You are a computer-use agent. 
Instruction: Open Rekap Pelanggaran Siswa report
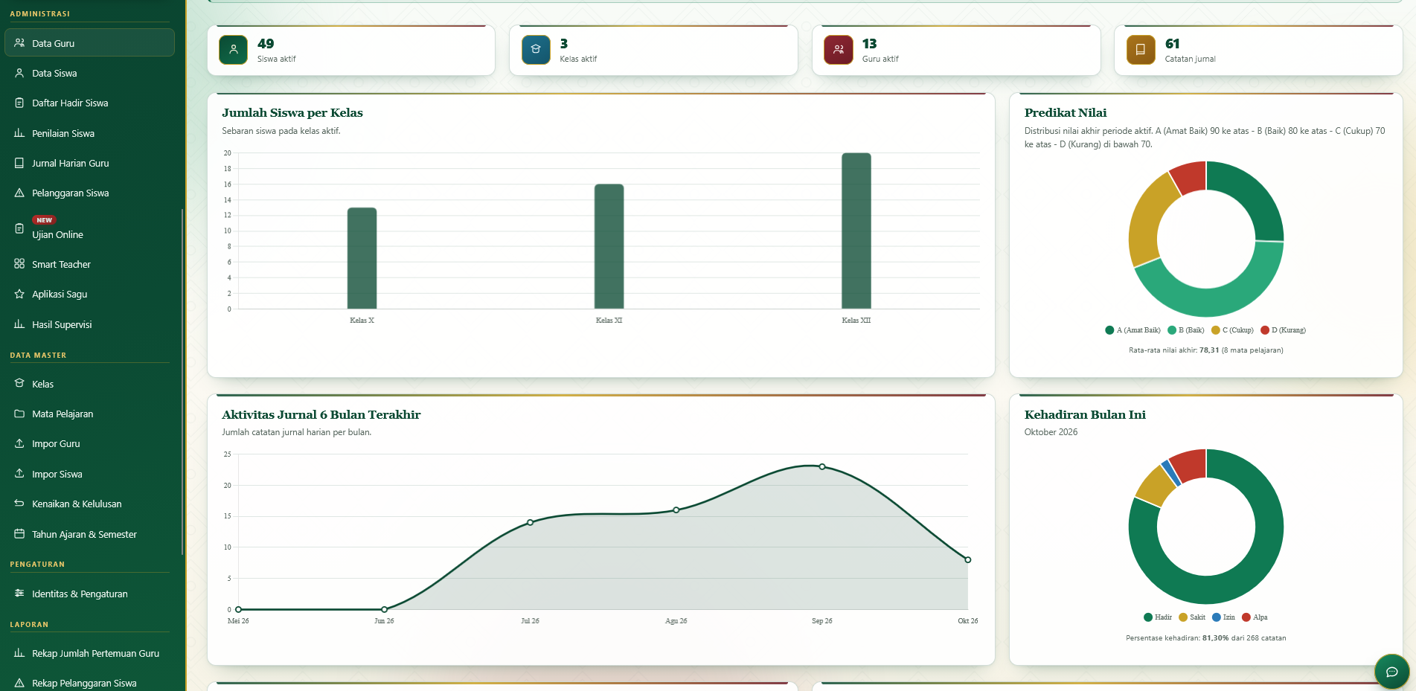click(89, 683)
